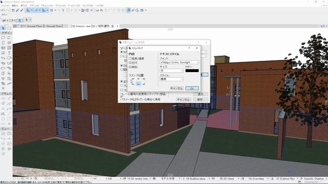This screenshot has height=184, width=328.
Task: Click the 表示 button in the back dialog
Action: (x=200, y=94)
